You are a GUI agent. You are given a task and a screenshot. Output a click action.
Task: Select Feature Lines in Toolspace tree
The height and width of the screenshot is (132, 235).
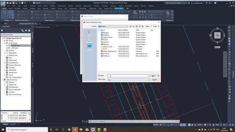coord(13,55)
